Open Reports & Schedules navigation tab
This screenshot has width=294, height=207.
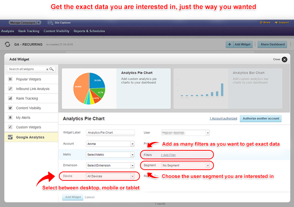[89, 31]
